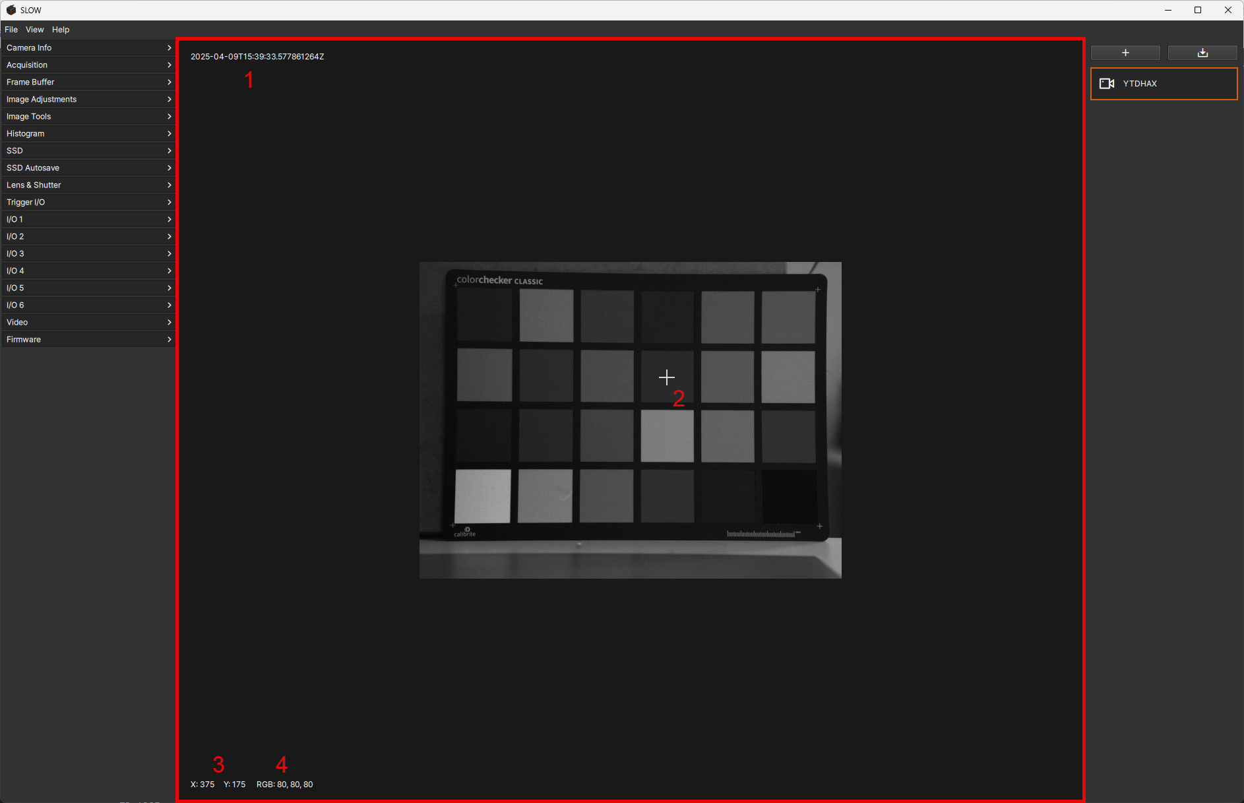Click the download captures icon
Viewport: 1244px width, 803px height.
pyautogui.click(x=1202, y=52)
